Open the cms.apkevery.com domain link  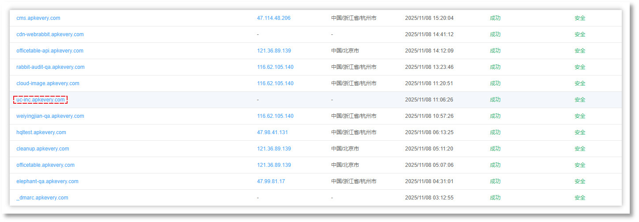(x=38, y=18)
